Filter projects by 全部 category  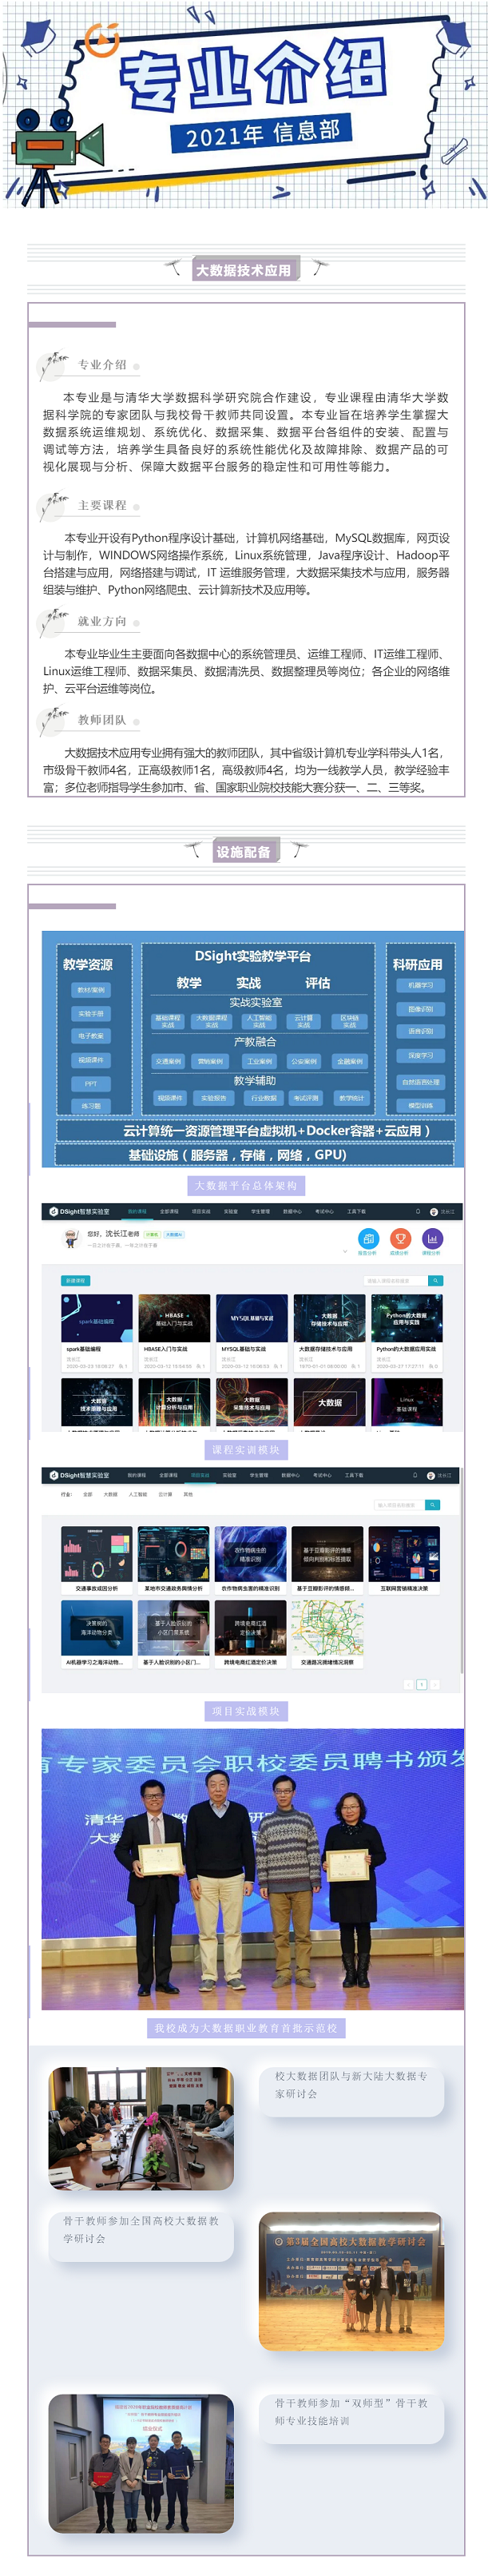87,1494
